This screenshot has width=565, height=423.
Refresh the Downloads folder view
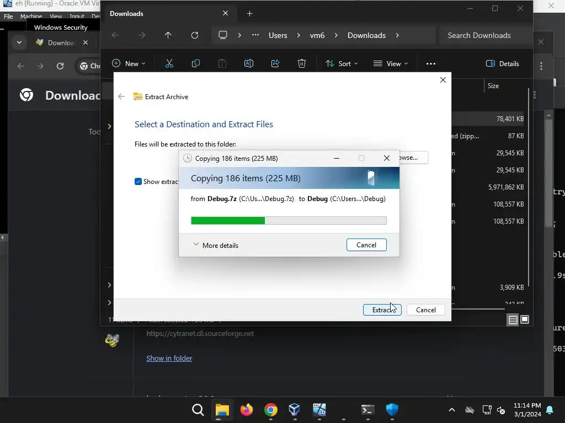pyautogui.click(x=195, y=35)
